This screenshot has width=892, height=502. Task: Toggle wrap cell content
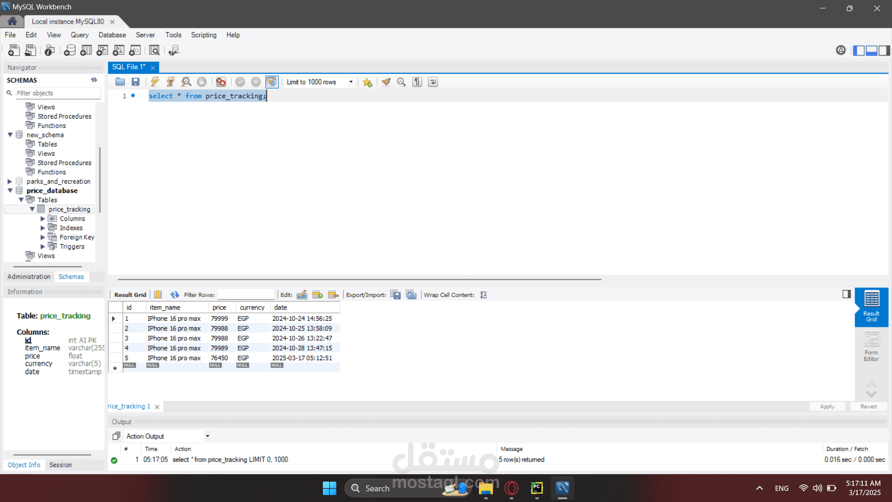click(484, 295)
